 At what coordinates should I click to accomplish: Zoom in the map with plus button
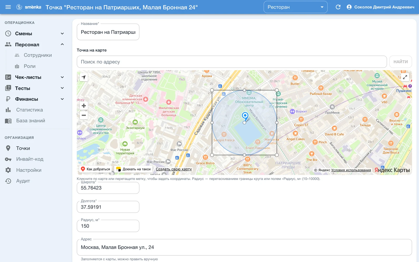(84, 106)
